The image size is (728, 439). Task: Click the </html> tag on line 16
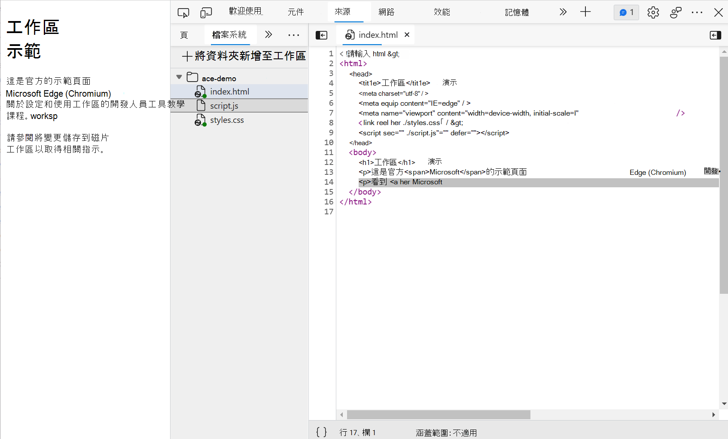coord(356,202)
